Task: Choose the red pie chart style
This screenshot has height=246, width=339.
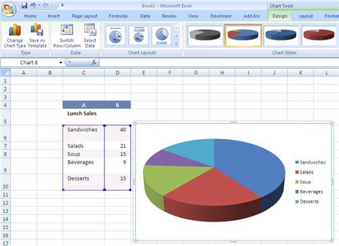Action: pyautogui.click(x=319, y=35)
